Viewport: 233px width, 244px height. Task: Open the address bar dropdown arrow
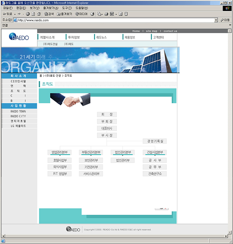216,20
